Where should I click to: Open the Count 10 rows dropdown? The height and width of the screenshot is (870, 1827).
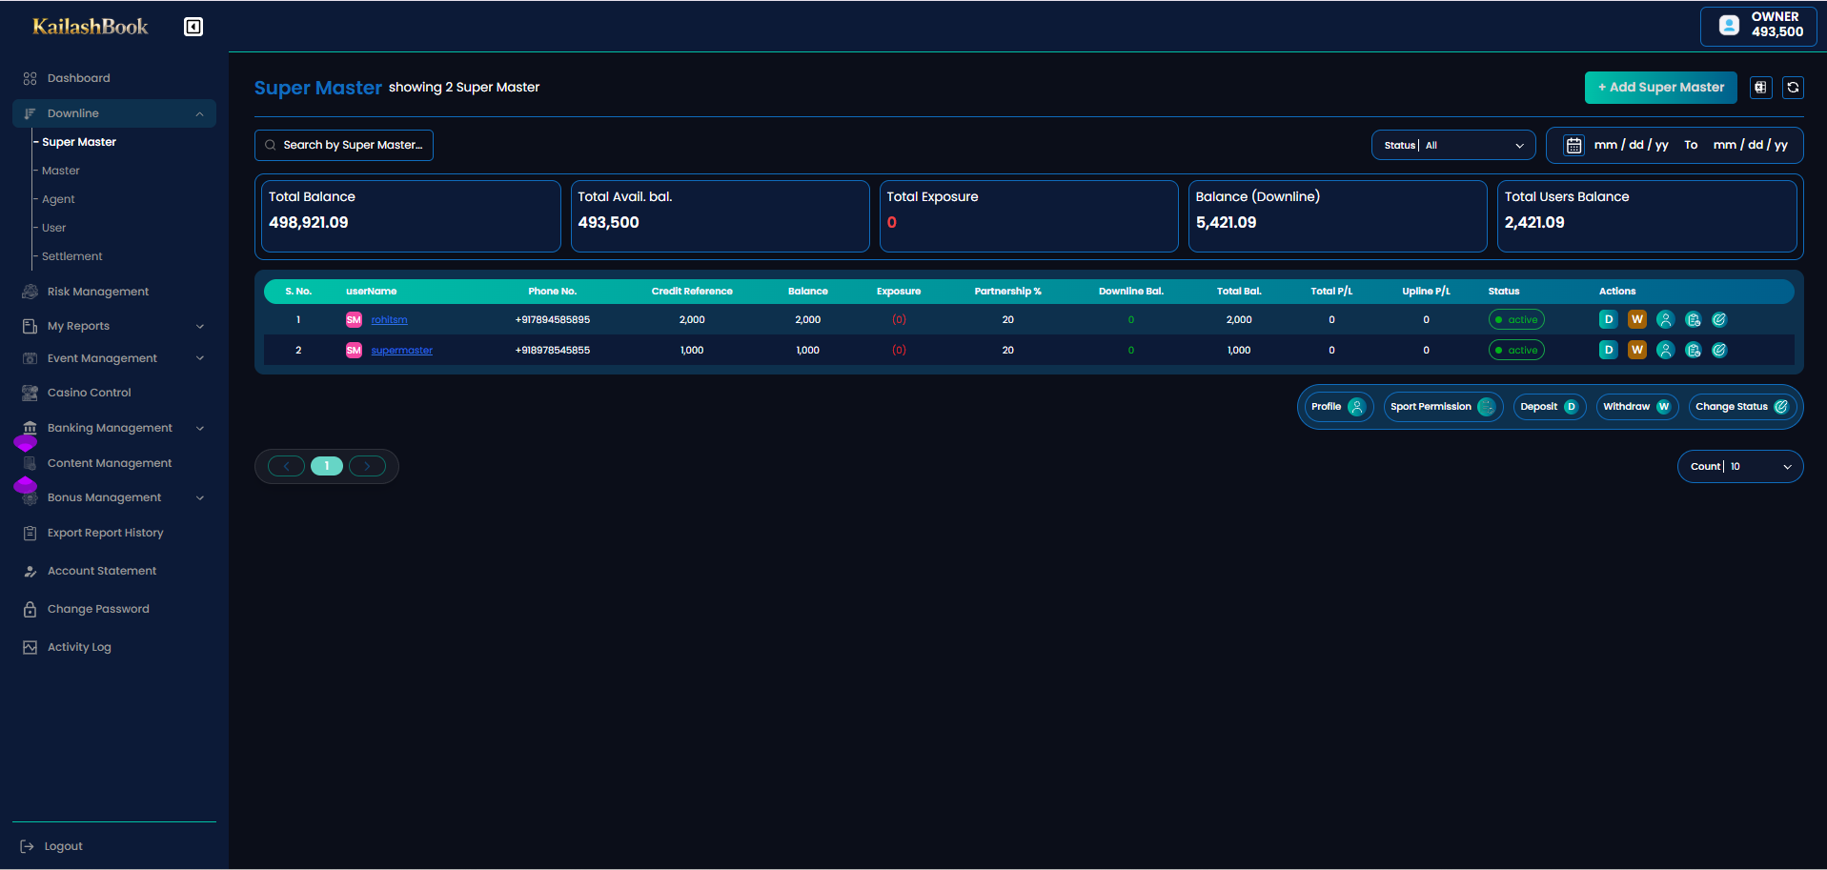click(x=1740, y=467)
